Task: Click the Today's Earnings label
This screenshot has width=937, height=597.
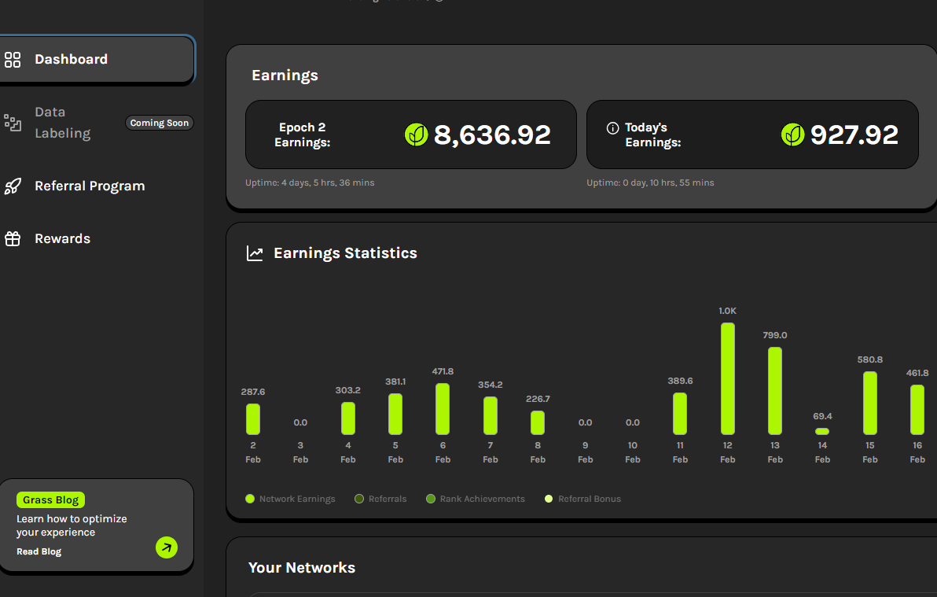Action: pyautogui.click(x=652, y=135)
